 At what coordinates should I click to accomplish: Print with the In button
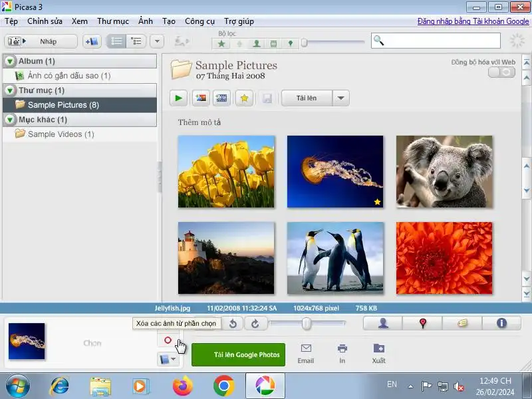click(x=342, y=354)
